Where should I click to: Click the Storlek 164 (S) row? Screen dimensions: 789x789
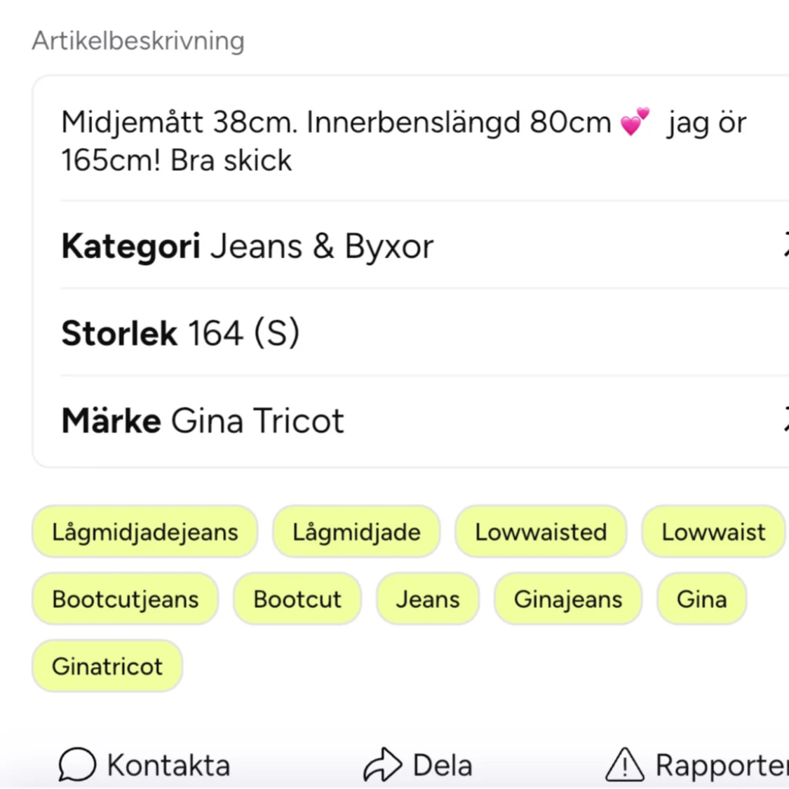coord(182,332)
